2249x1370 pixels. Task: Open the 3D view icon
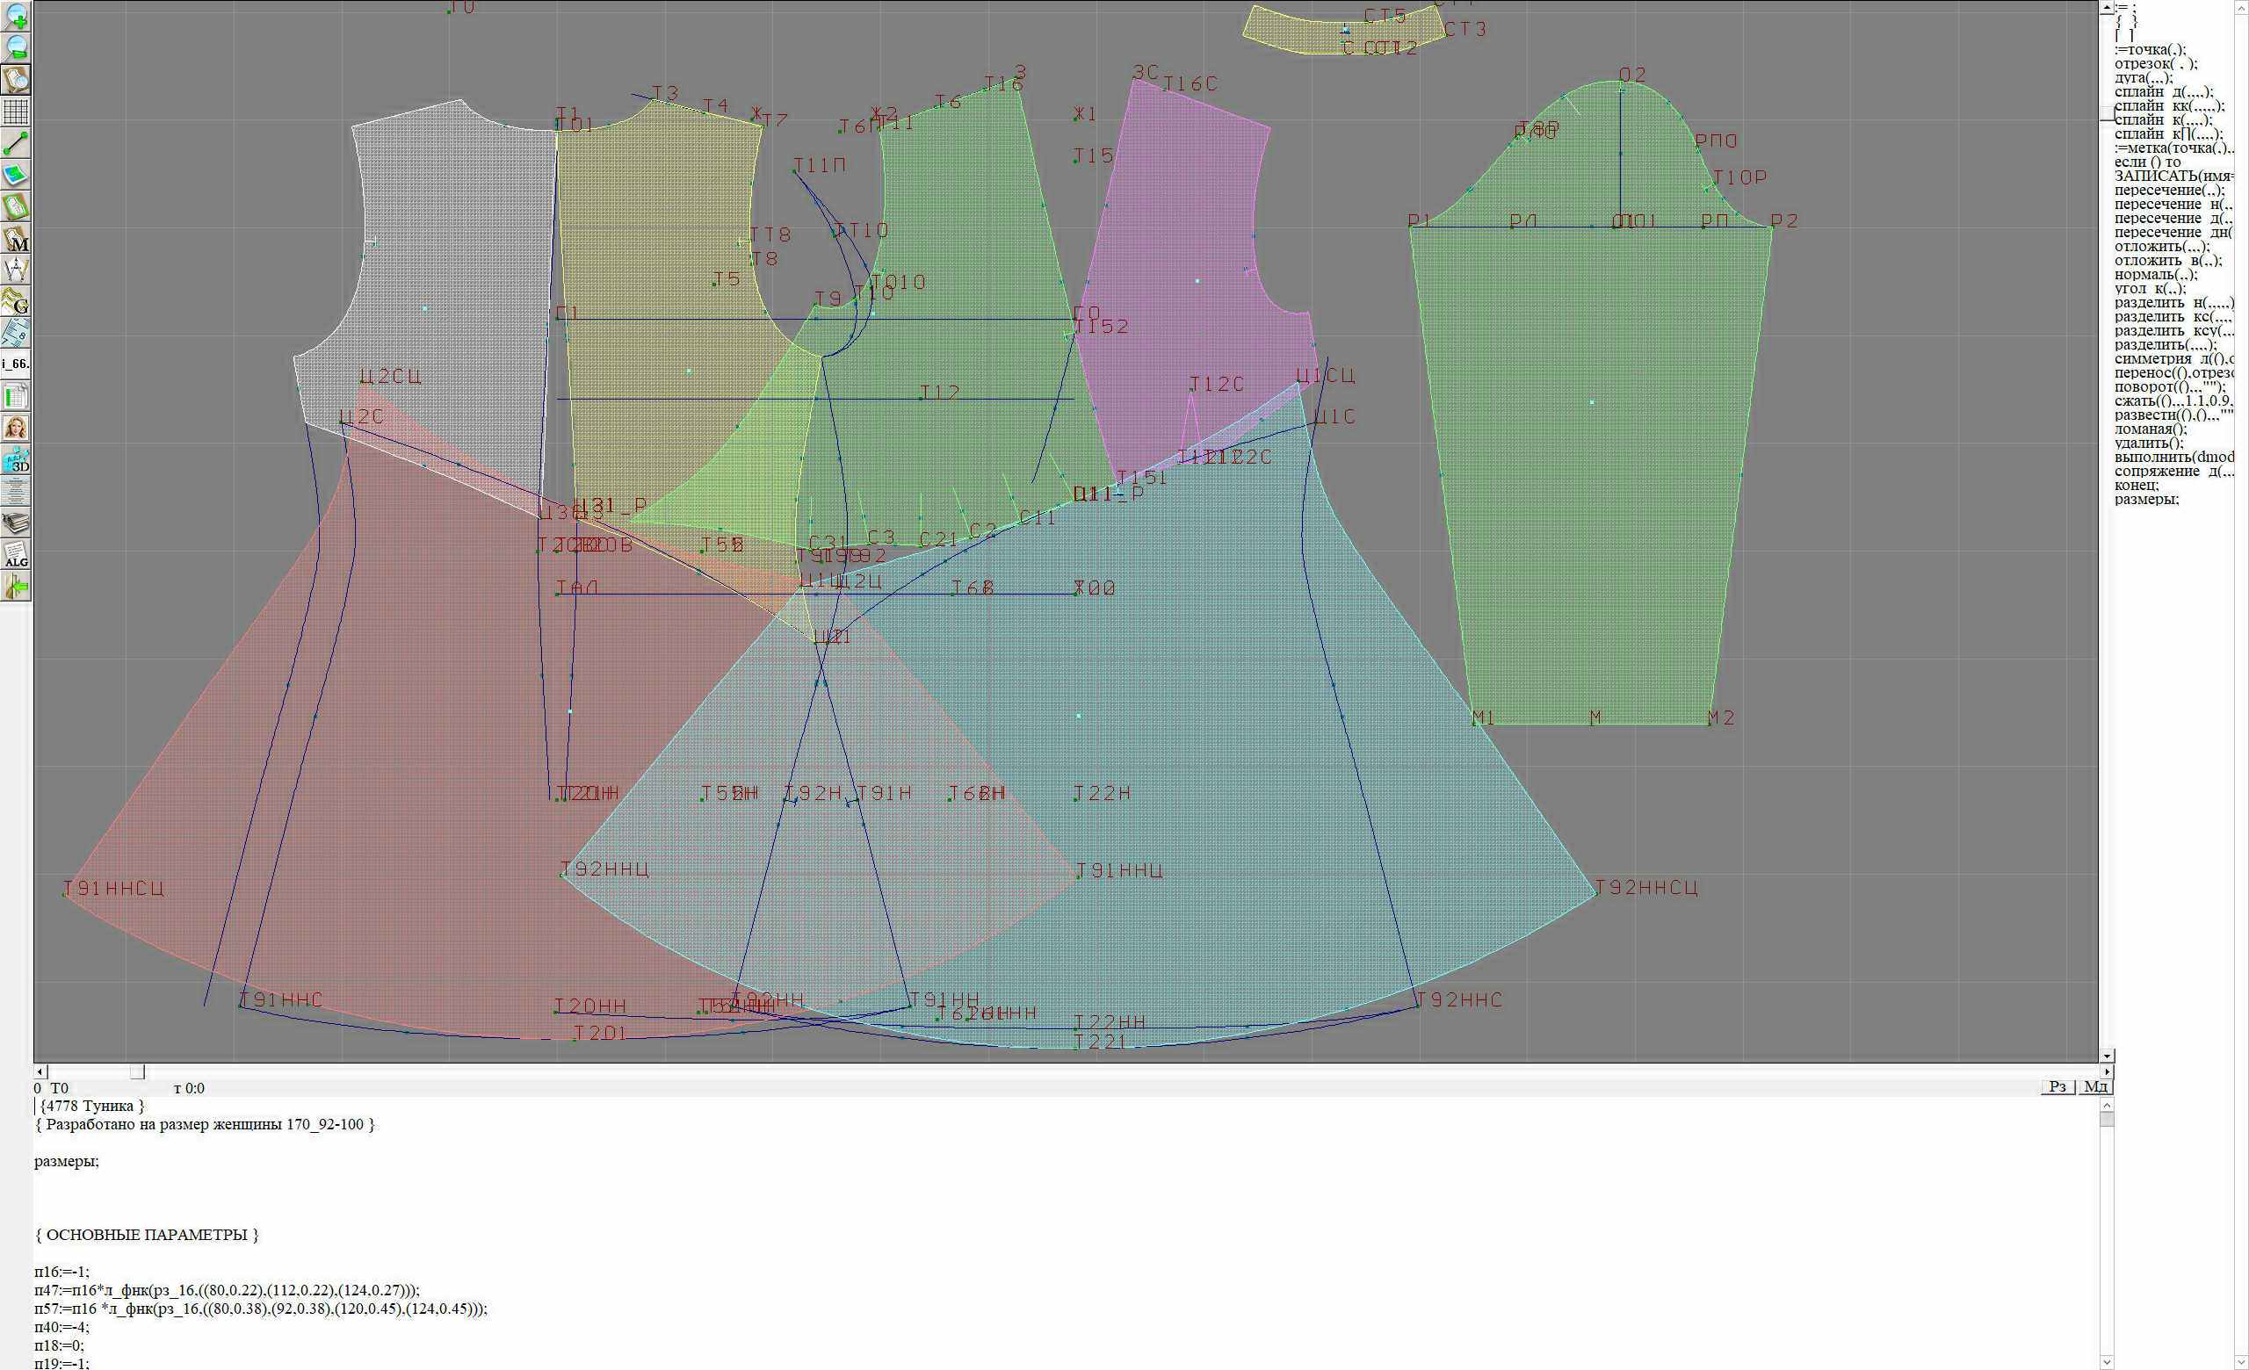16,459
